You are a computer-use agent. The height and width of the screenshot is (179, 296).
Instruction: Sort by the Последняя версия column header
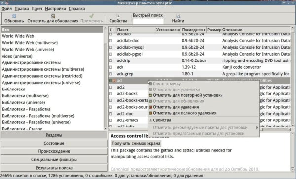tap(193, 30)
